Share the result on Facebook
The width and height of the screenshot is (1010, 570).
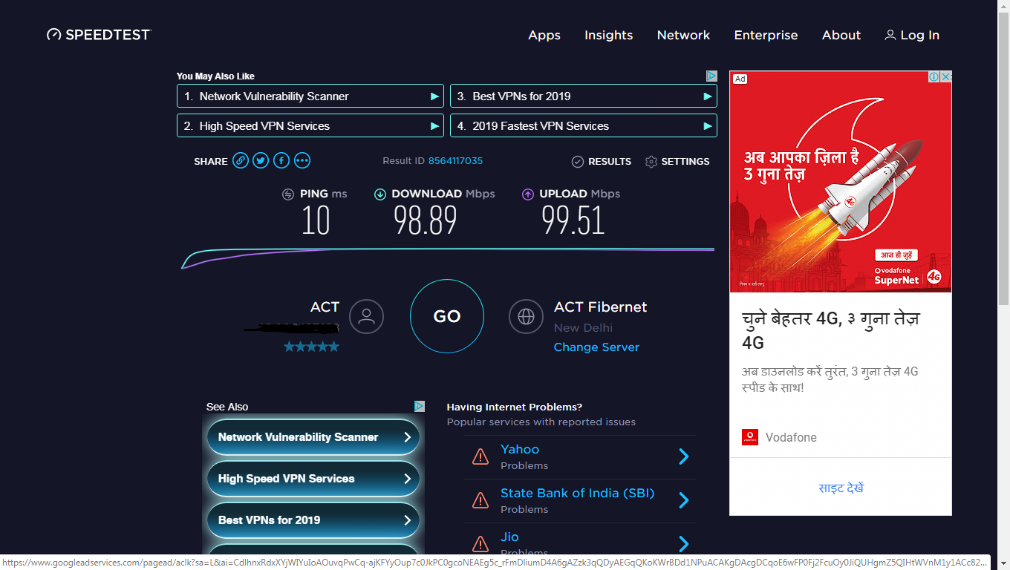pyautogui.click(x=281, y=160)
